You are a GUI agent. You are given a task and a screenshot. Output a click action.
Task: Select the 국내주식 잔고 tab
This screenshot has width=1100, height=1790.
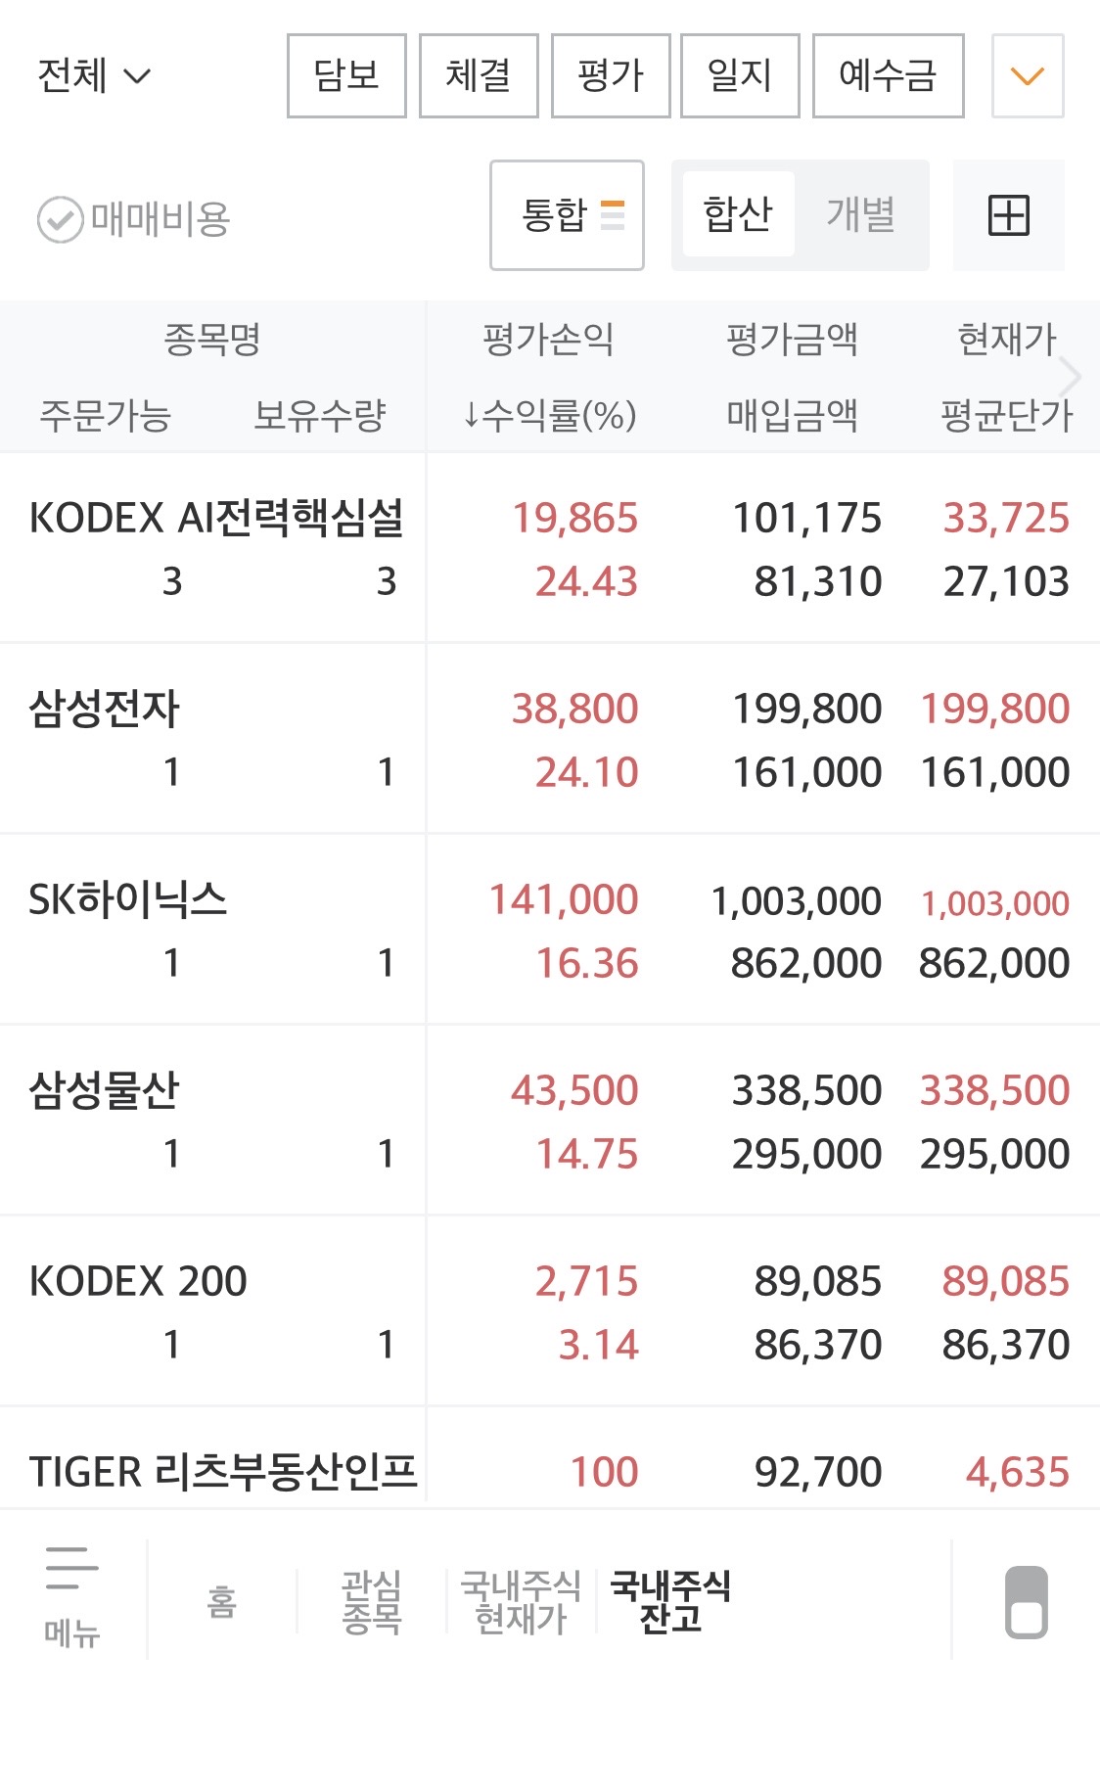[x=670, y=1602]
